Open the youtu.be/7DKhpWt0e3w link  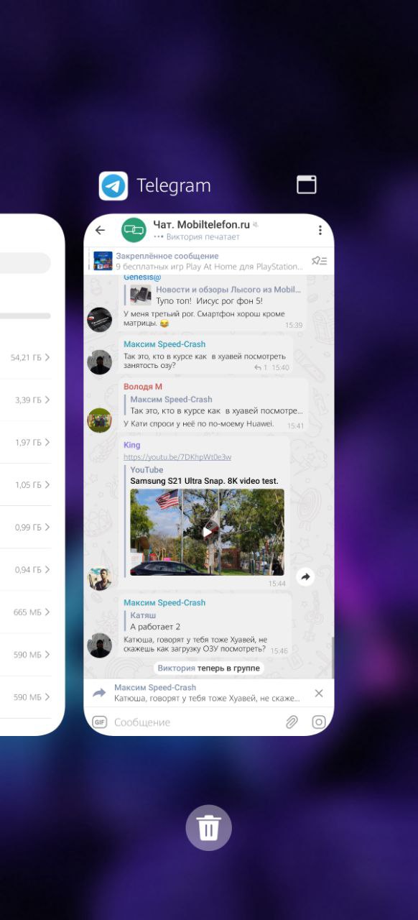pos(177,457)
